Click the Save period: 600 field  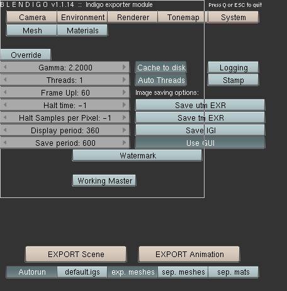[65, 143]
